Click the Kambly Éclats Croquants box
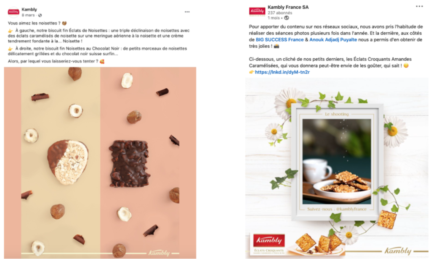This screenshot has width=431, height=259. (269, 244)
